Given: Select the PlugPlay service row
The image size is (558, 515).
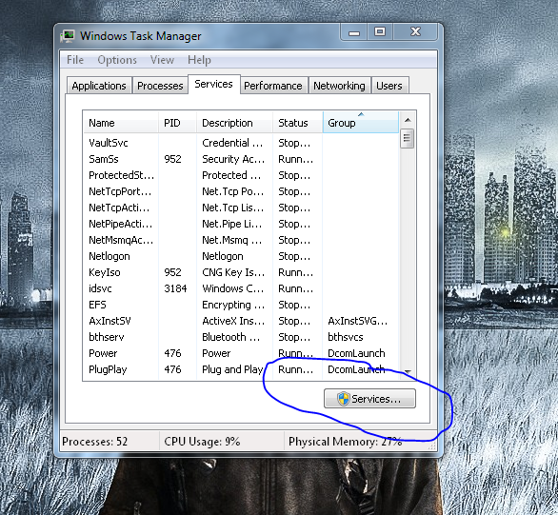Looking at the screenshot, I should pyautogui.click(x=241, y=369).
